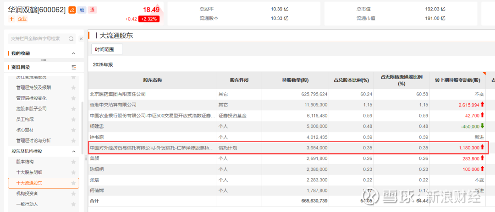Click the 企业 tag
Image resolution: width=495 pixels, height=212 pixels.
pyautogui.click(x=22, y=19)
